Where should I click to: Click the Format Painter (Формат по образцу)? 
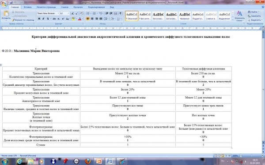(x=23, y=20)
